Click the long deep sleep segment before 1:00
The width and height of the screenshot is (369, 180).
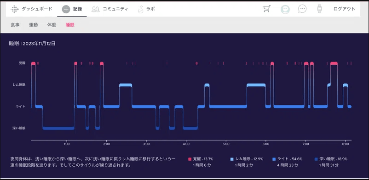click(58, 128)
